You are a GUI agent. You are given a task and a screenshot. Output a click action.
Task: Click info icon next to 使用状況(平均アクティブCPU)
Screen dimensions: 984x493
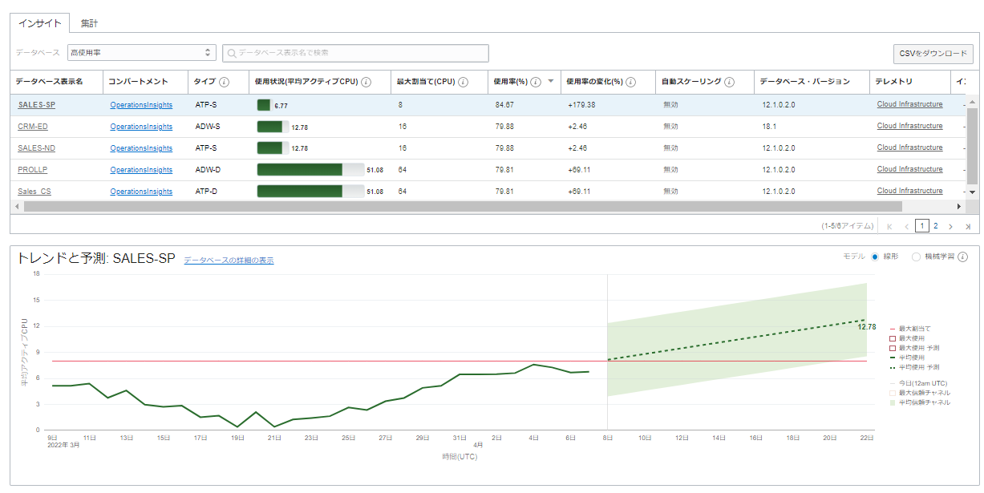[x=366, y=82]
